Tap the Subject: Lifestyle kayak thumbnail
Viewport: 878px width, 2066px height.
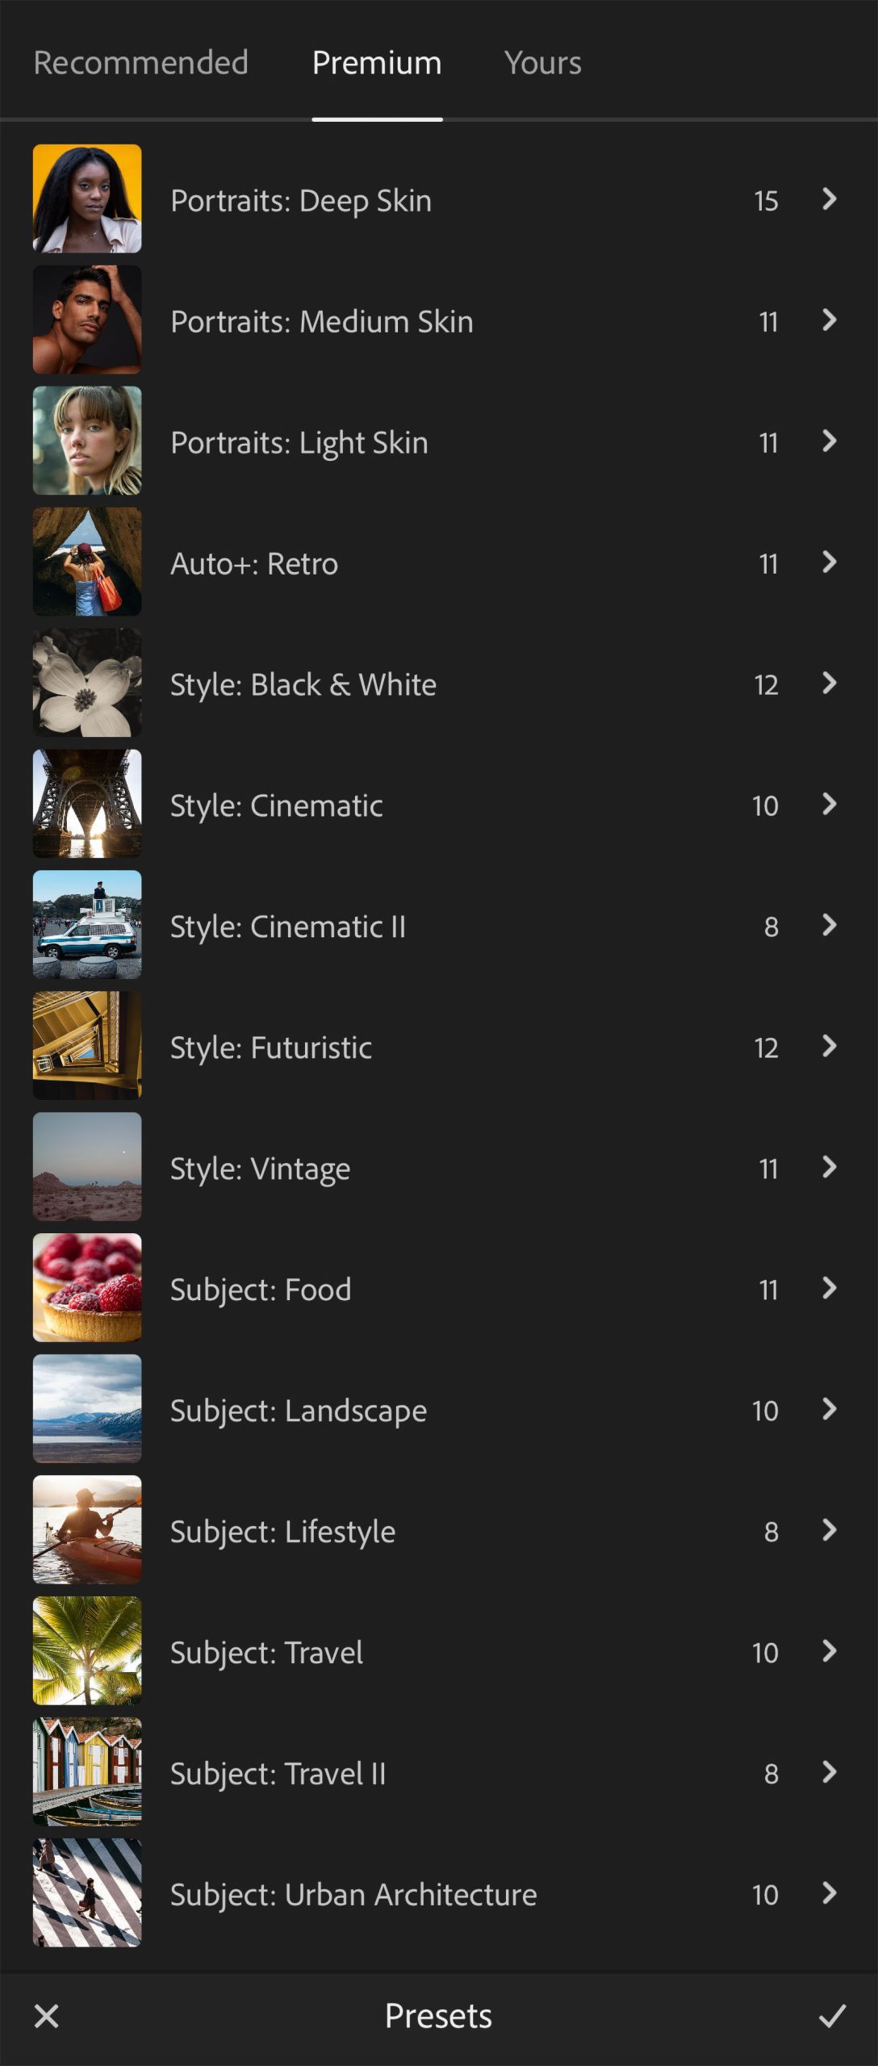coord(87,1530)
